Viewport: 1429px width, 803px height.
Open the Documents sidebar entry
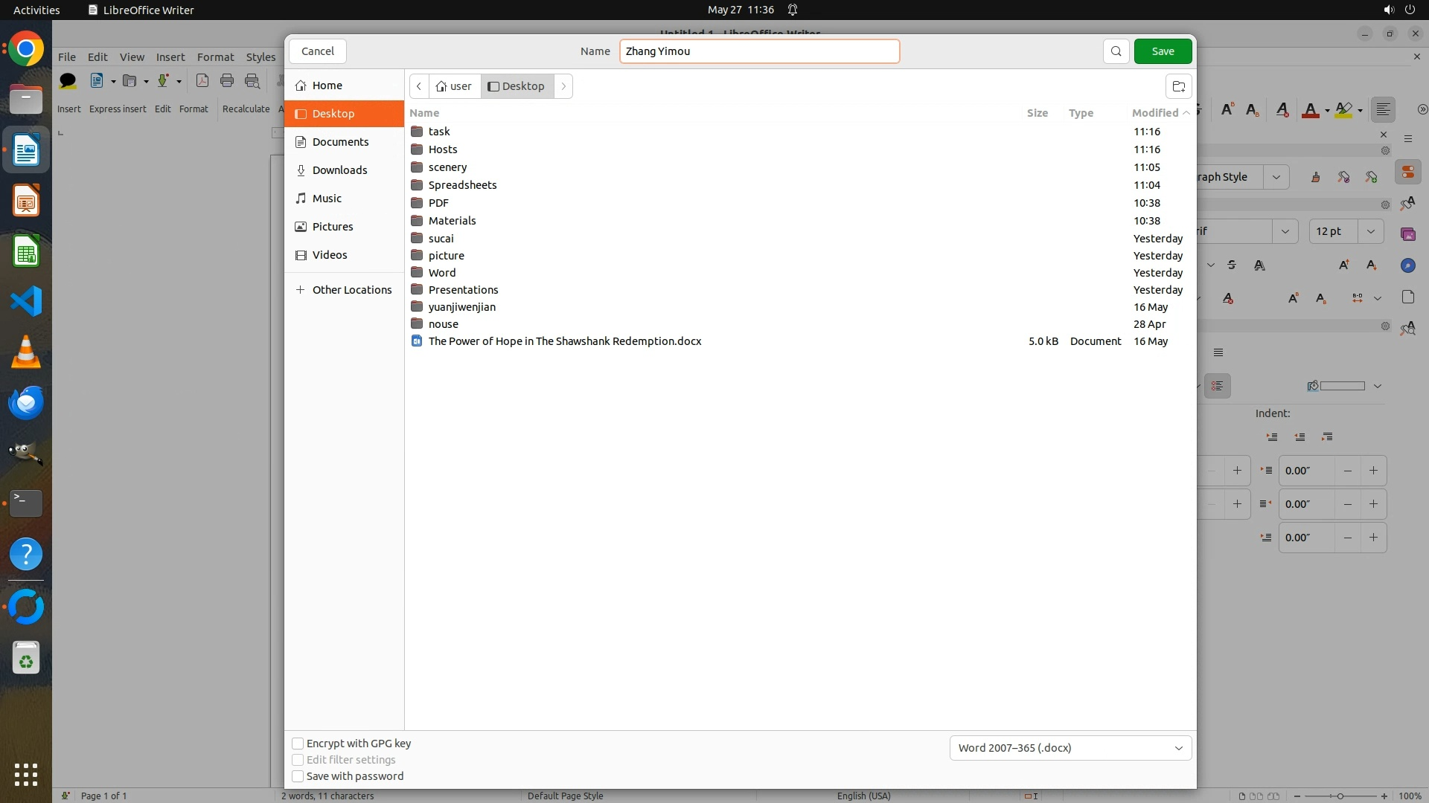tap(340, 142)
